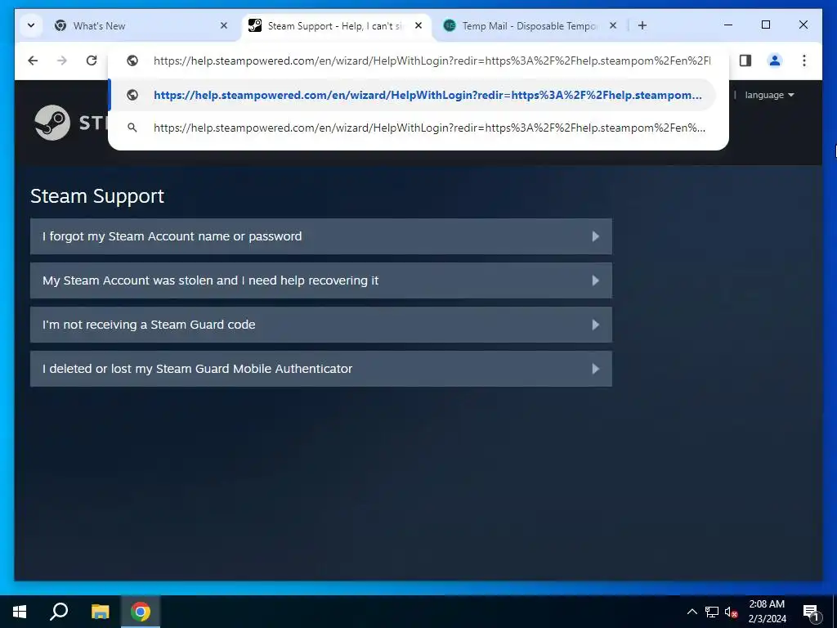Viewport: 837px width, 628px height.
Task: Open the language dropdown
Action: pyautogui.click(x=769, y=95)
